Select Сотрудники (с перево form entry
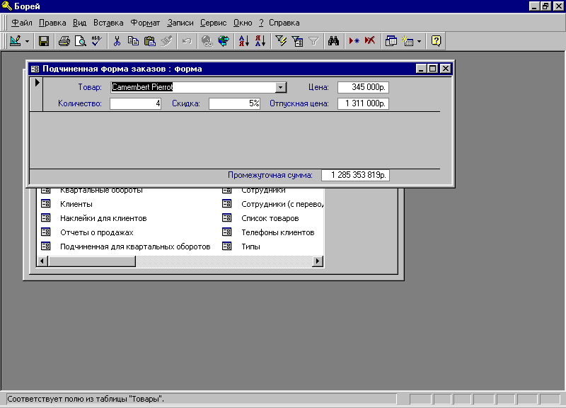The image size is (566, 408). click(x=282, y=204)
